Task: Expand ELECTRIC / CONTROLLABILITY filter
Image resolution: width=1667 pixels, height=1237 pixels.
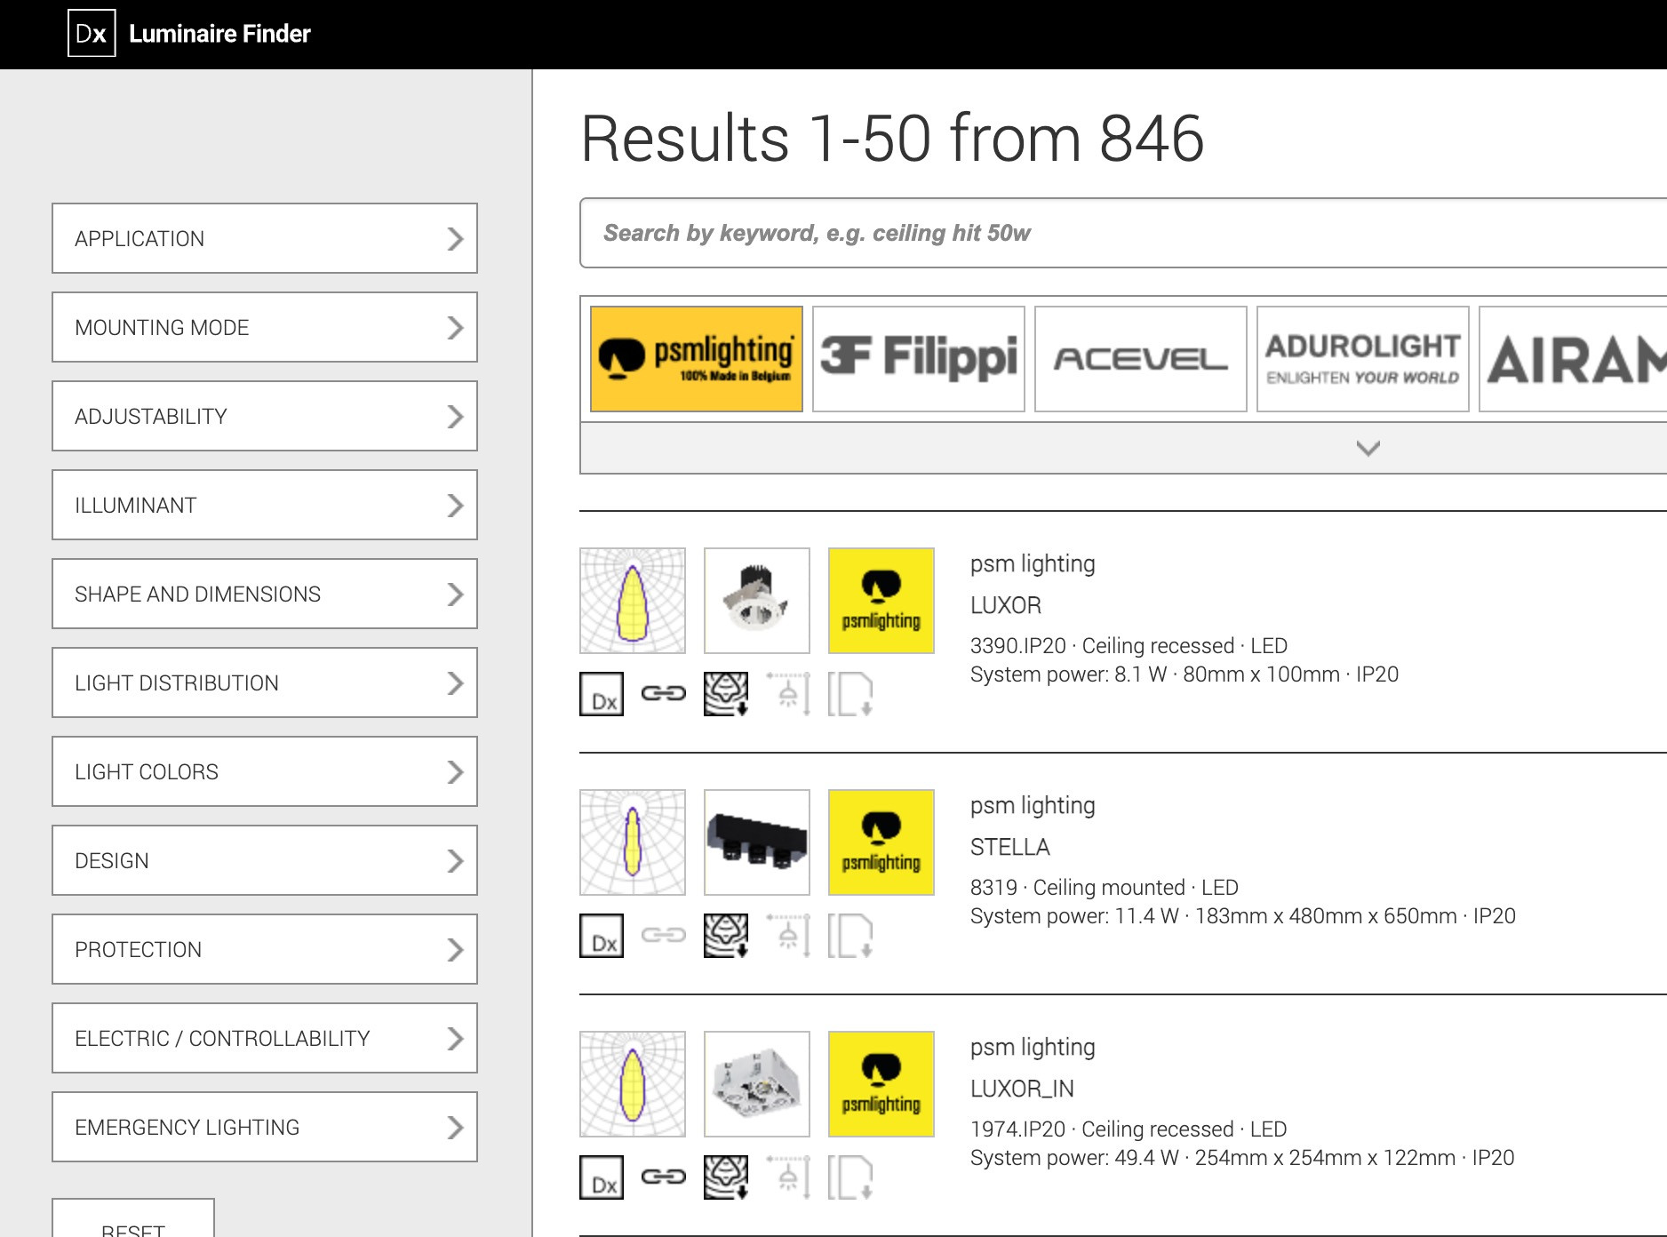Action: (265, 1038)
